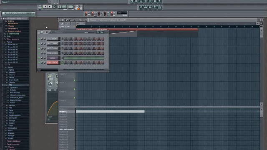267x150 pixels.
Task: Open the playlist window options menu icon
Action: pos(60,20)
